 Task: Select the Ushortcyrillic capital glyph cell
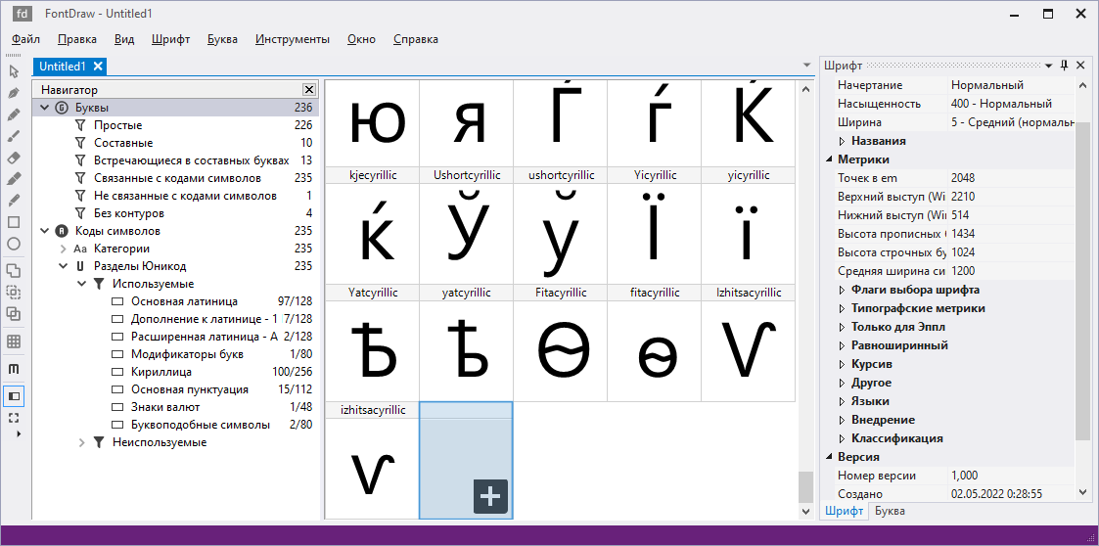(x=466, y=224)
